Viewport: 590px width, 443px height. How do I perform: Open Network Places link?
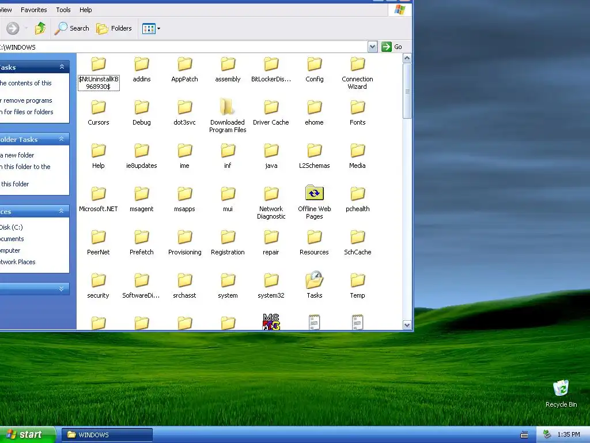click(17, 262)
